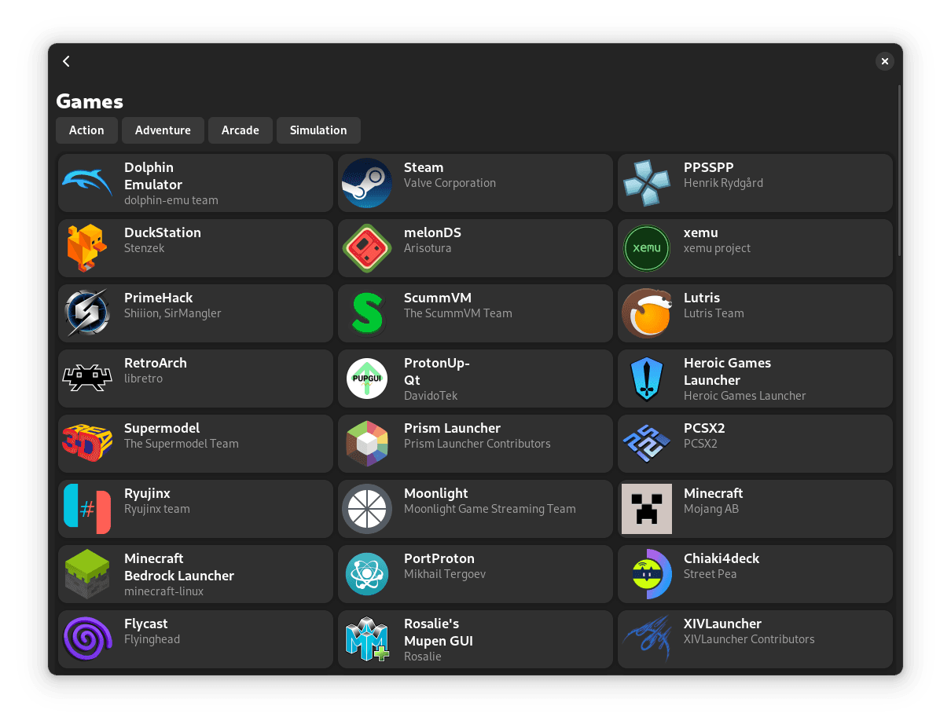Click the DuckStation duck icon
Image resolution: width=951 pixels, height=728 pixels.
(87, 248)
